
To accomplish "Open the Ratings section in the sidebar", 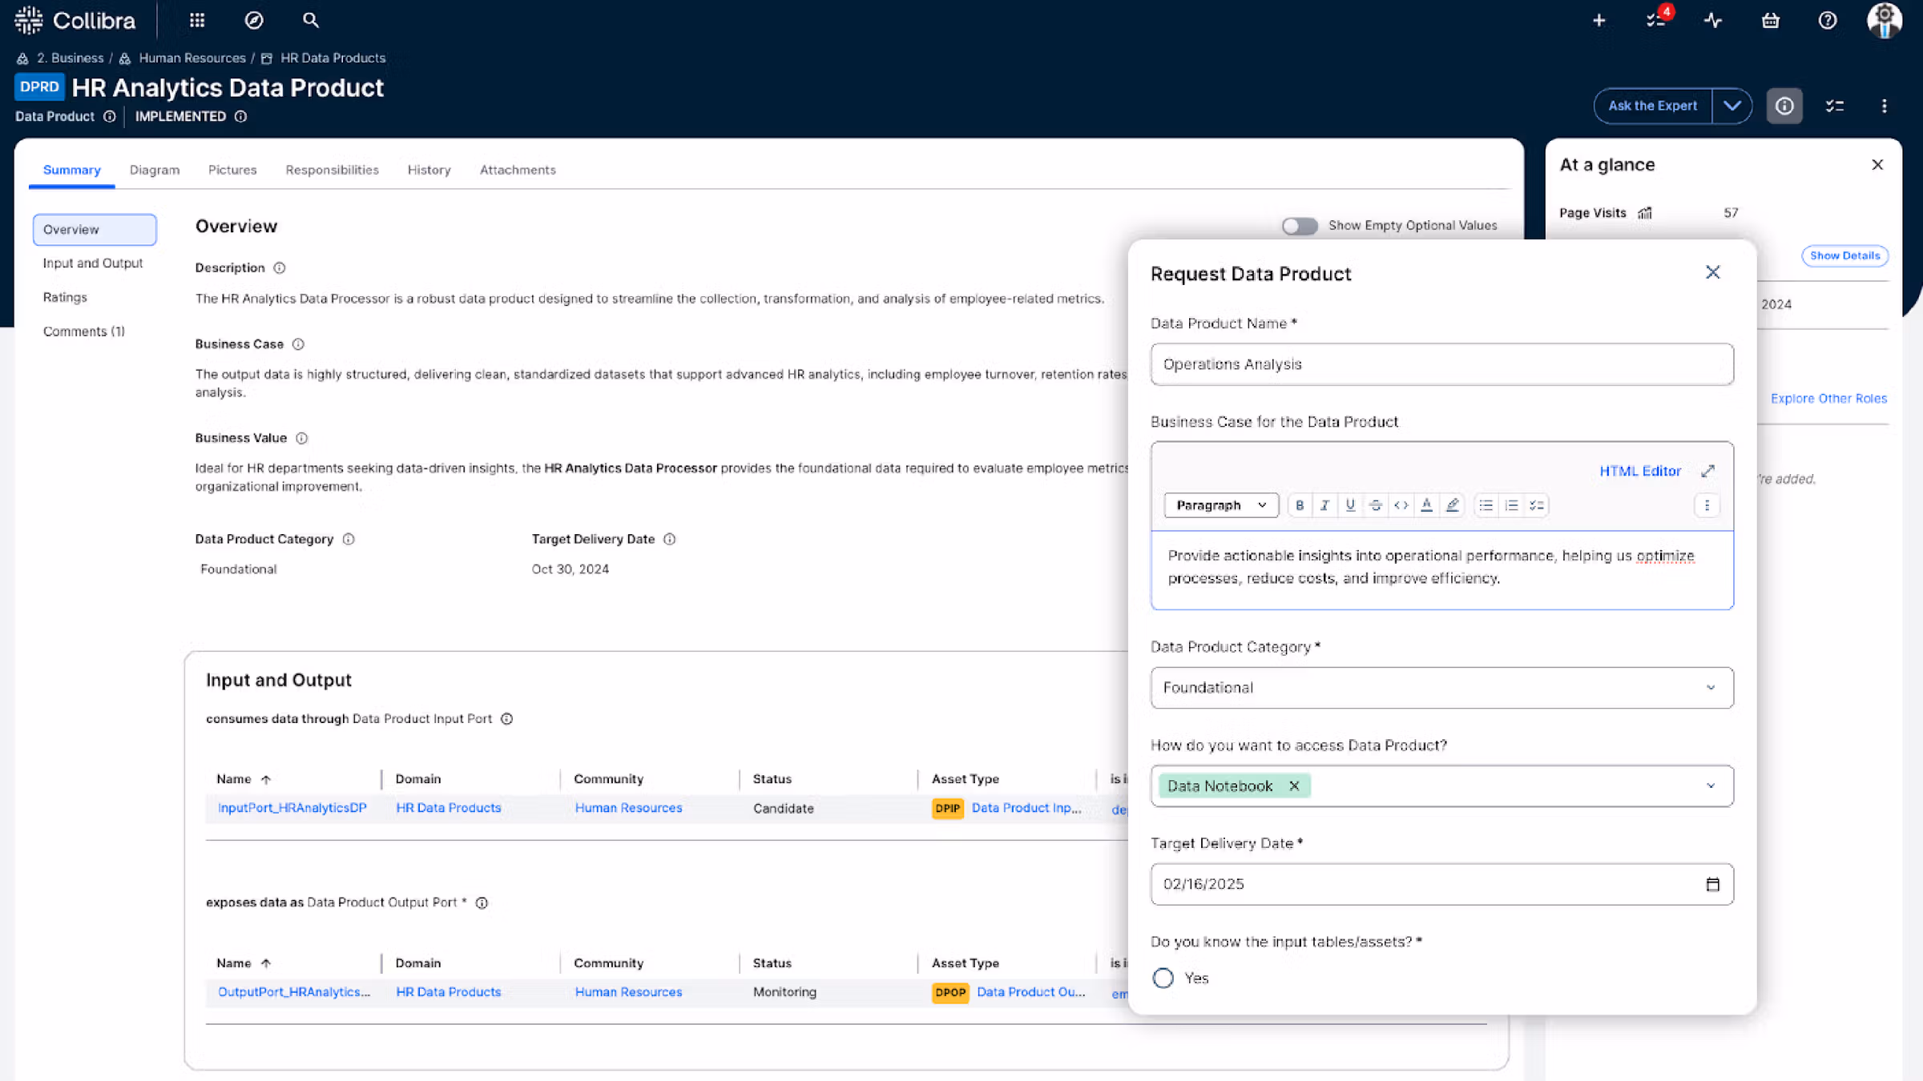I will point(65,297).
